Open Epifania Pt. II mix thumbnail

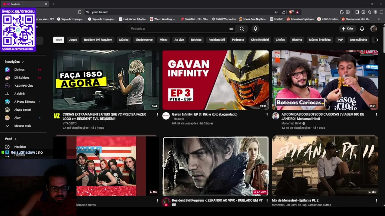point(325,166)
